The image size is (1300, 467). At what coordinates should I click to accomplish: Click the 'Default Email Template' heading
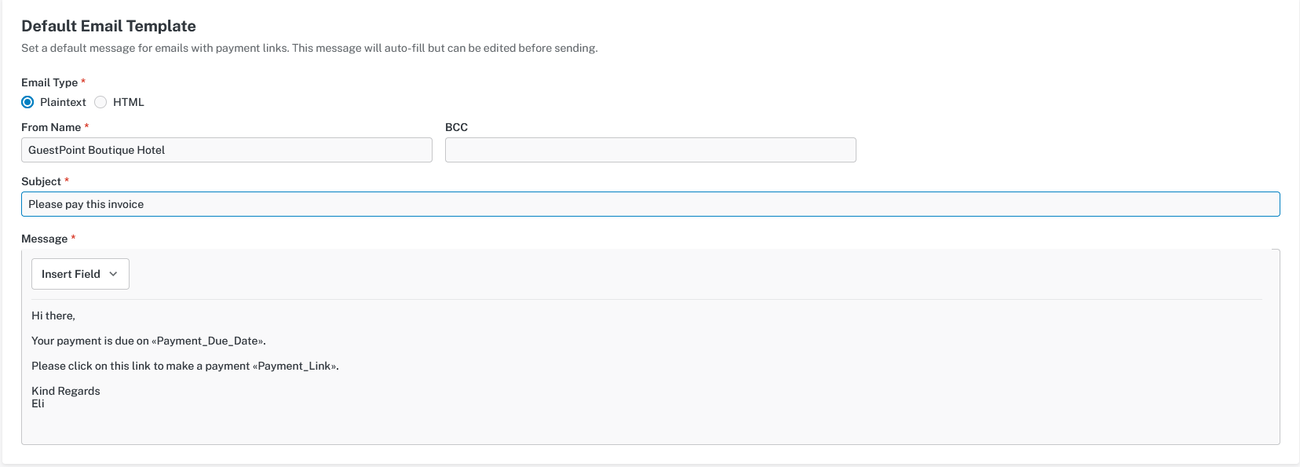click(x=108, y=26)
